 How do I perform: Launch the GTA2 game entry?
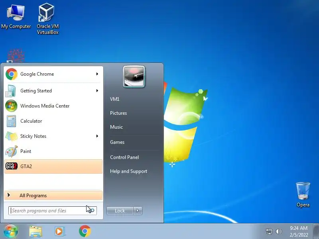(x=53, y=167)
